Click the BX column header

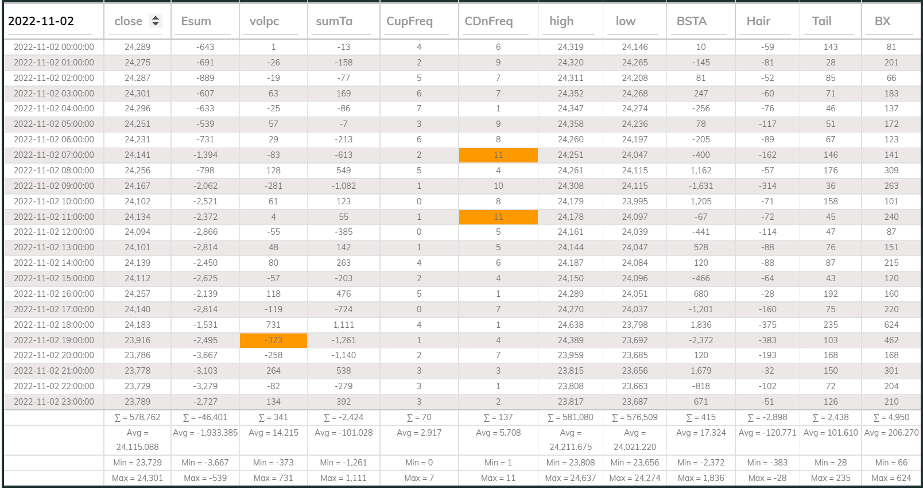click(x=882, y=21)
